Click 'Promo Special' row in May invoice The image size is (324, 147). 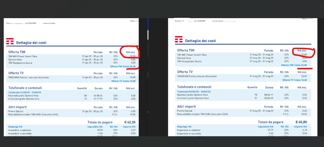coord(185,111)
